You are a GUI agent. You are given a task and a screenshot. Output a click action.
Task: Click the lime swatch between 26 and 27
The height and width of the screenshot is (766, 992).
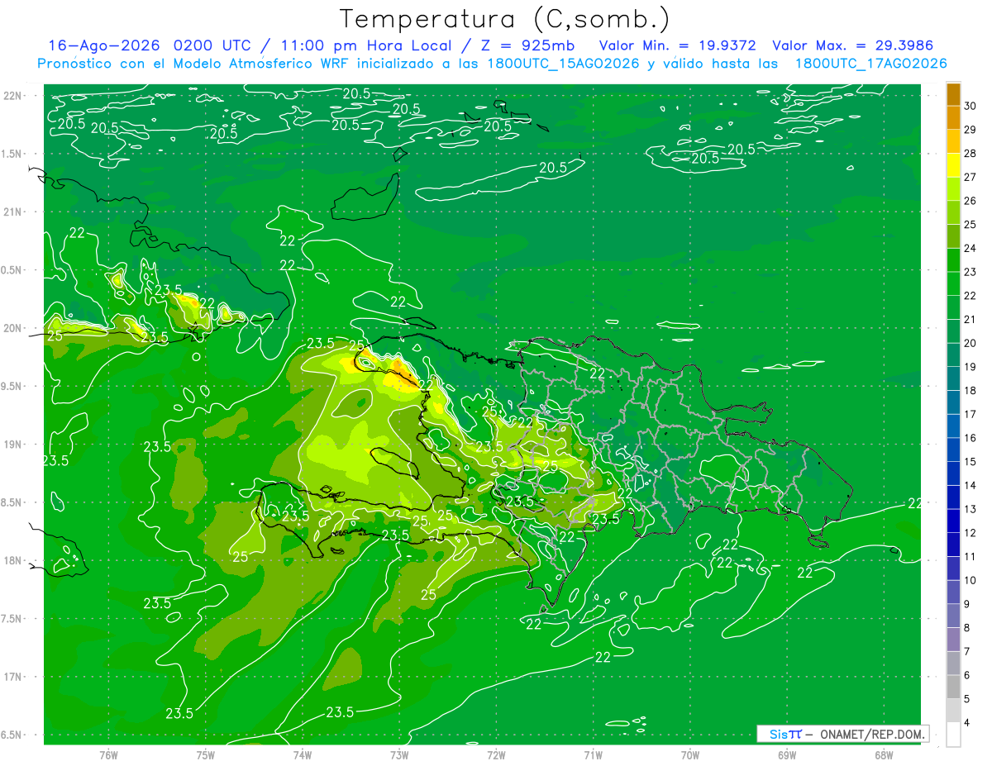pyautogui.click(x=953, y=189)
